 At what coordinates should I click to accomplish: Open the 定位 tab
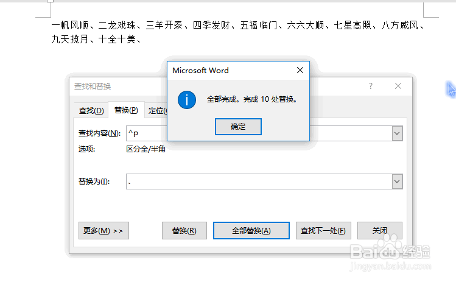tap(157, 111)
